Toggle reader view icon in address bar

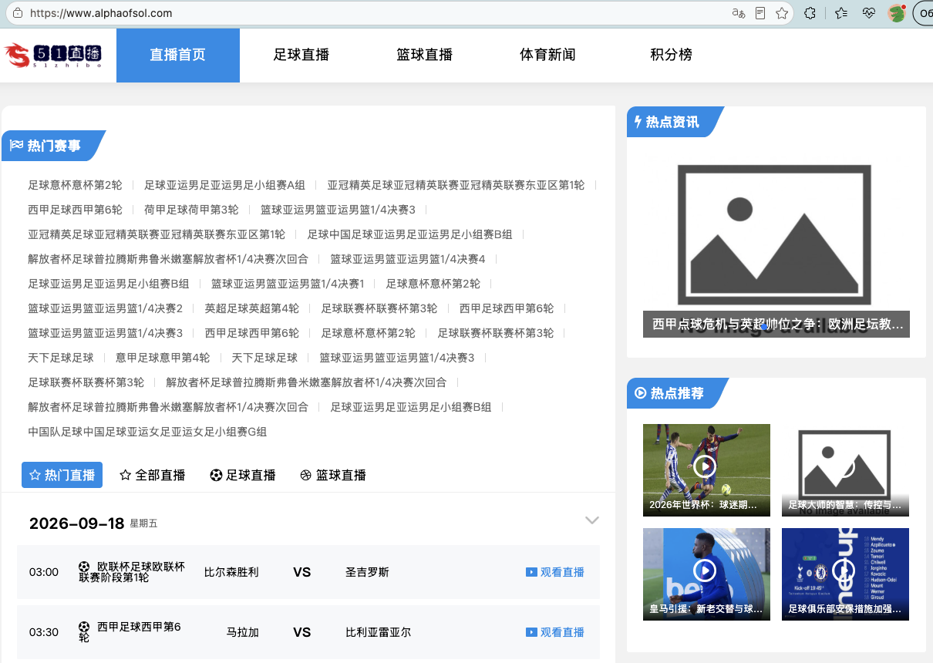(760, 13)
